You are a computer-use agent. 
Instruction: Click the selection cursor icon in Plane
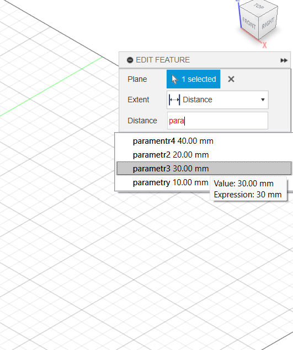coord(175,79)
